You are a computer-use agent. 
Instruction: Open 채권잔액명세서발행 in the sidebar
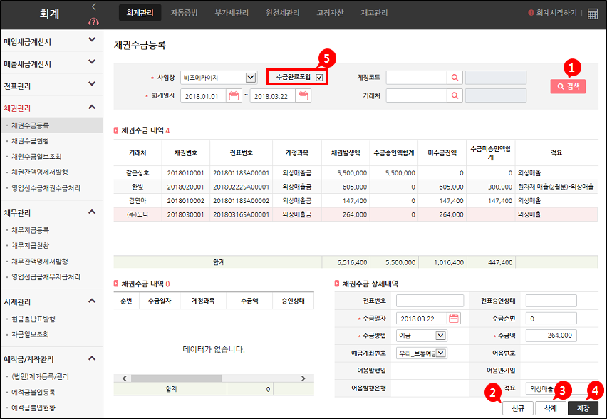tap(39, 172)
